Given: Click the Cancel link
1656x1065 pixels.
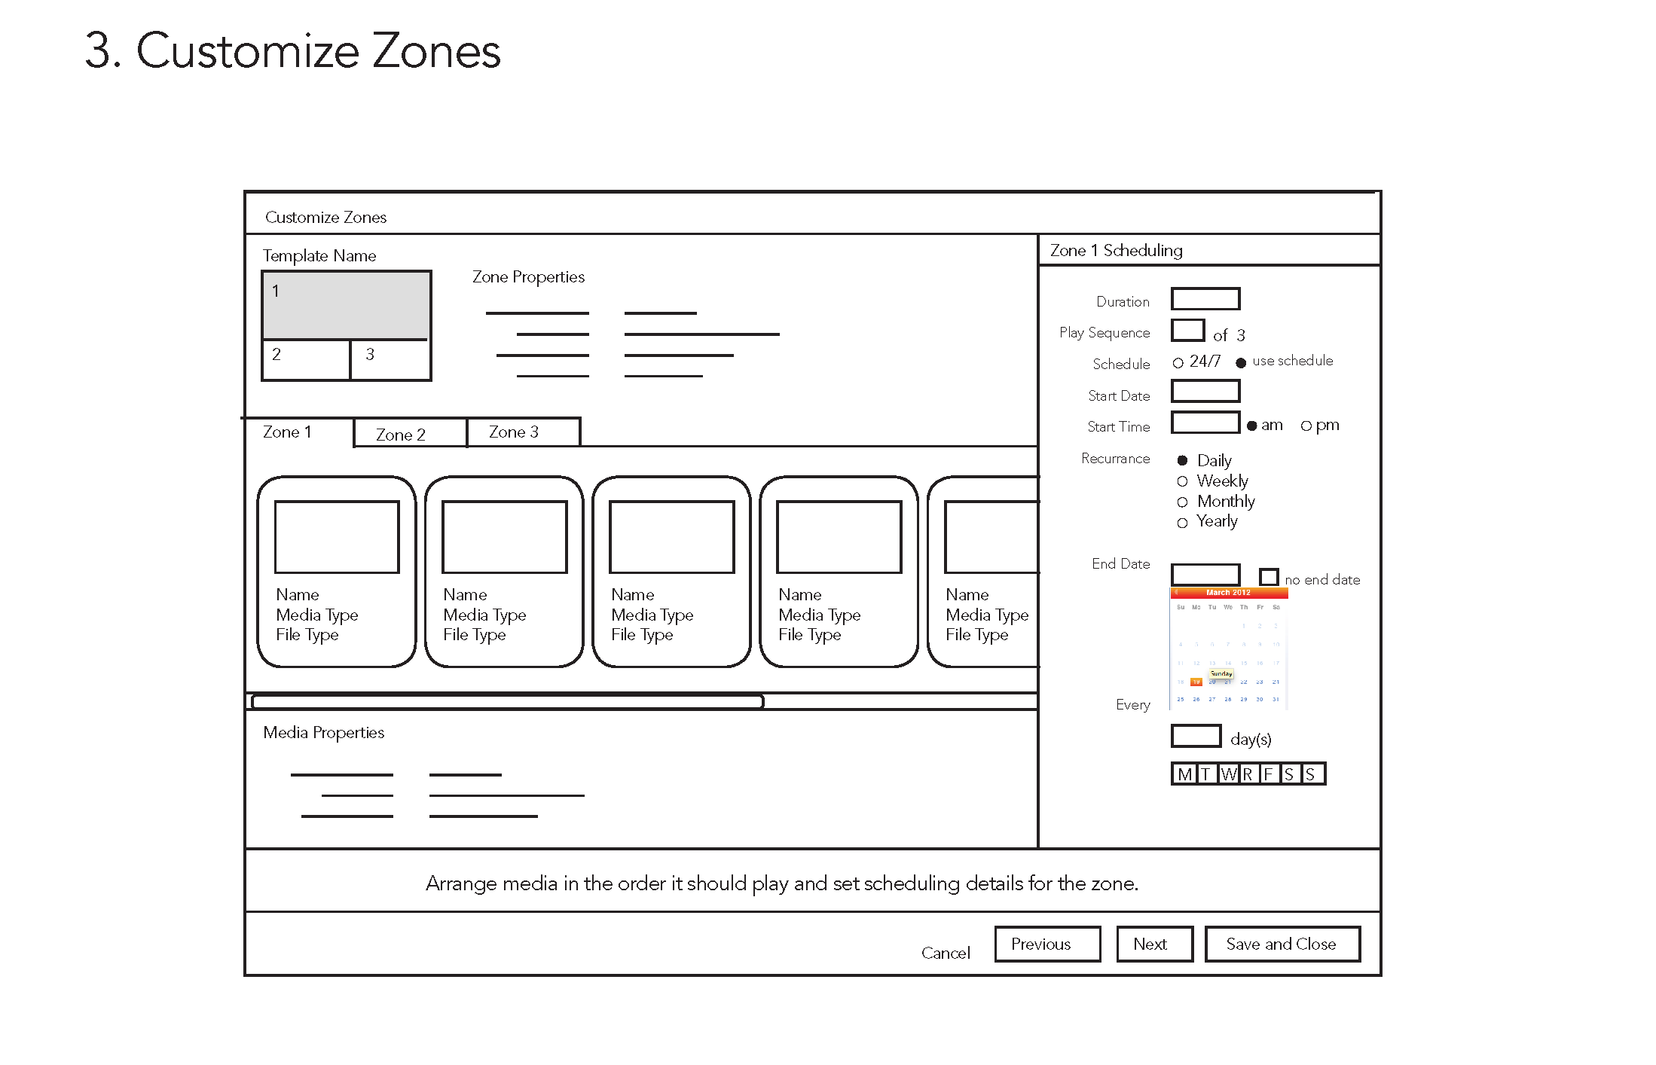Looking at the screenshot, I should 946,953.
